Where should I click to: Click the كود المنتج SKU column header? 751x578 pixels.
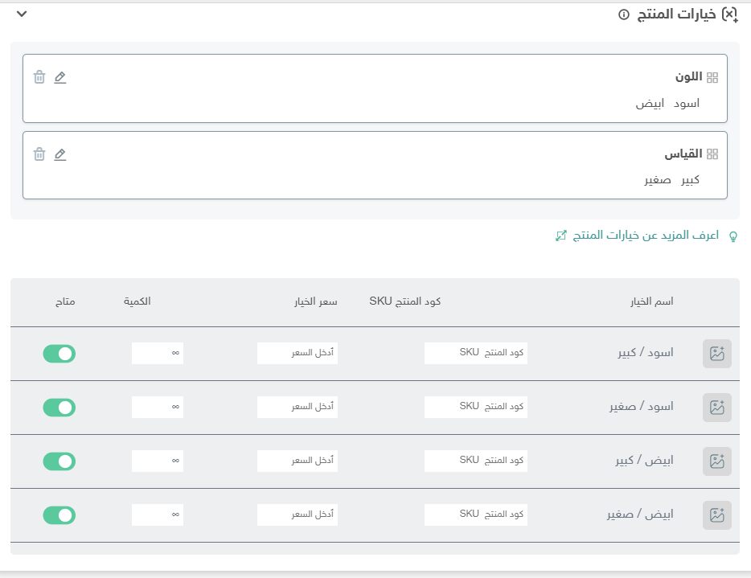(404, 301)
